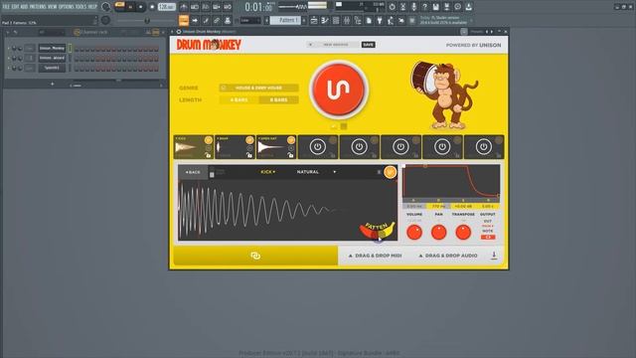Open the VIEW menu

[53, 7]
